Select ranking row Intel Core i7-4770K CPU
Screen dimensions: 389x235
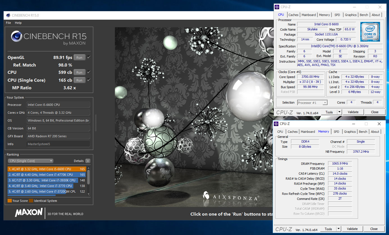47,175
